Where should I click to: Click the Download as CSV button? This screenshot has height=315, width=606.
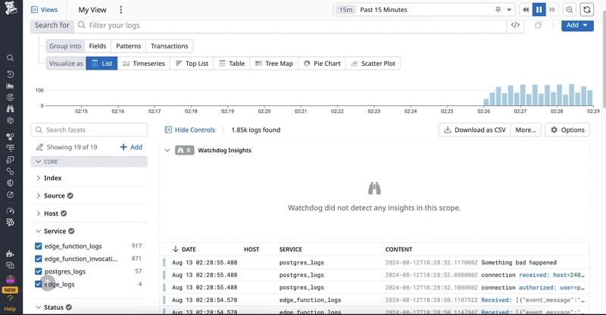pos(475,130)
